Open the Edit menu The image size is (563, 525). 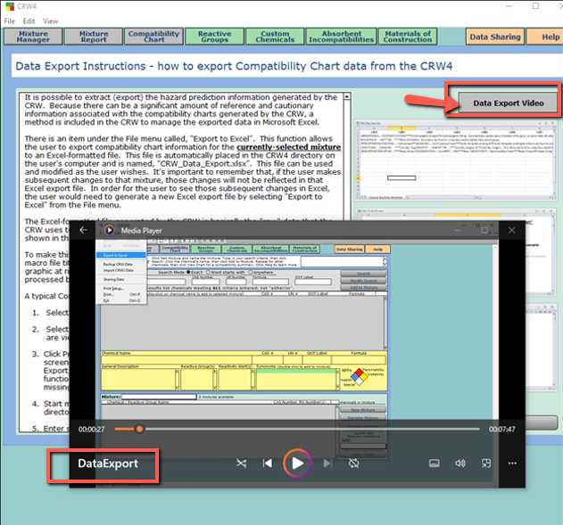29,21
